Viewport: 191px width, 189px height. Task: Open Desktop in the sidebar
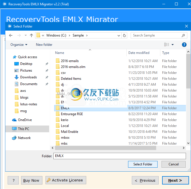tap(26, 64)
